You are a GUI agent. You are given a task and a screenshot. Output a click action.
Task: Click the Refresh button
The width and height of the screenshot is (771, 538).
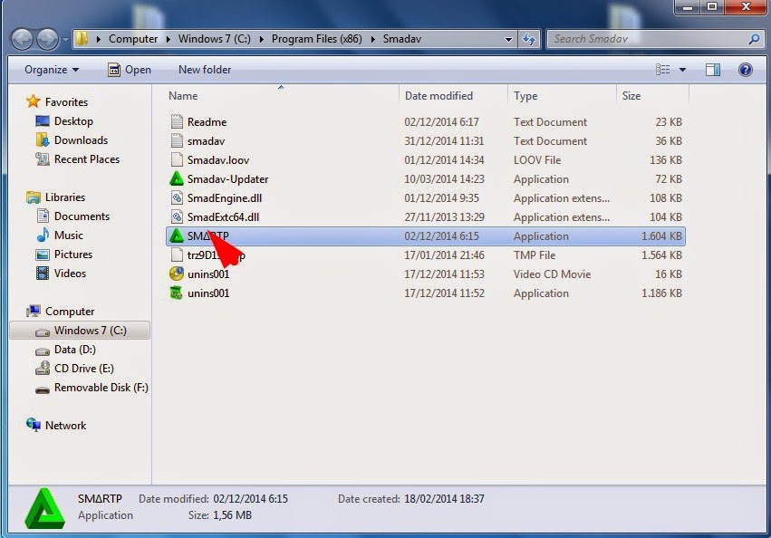click(x=529, y=39)
